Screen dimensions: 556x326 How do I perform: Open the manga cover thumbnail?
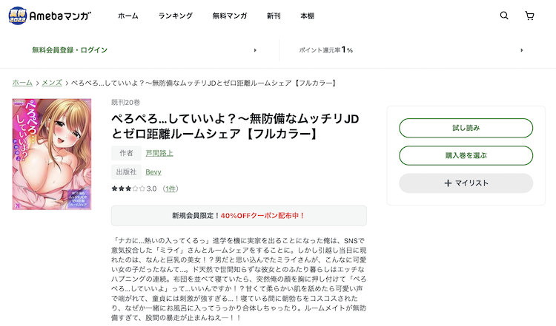point(52,154)
